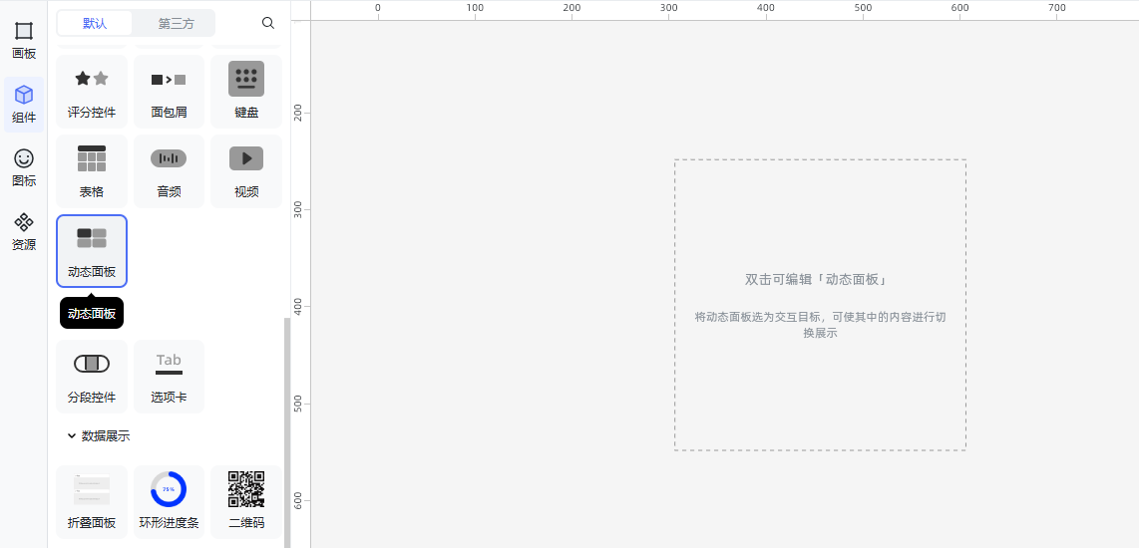Image resolution: width=1139 pixels, height=548 pixels.
Task: Click the component panel vertical scrollbar
Action: pos(287,428)
